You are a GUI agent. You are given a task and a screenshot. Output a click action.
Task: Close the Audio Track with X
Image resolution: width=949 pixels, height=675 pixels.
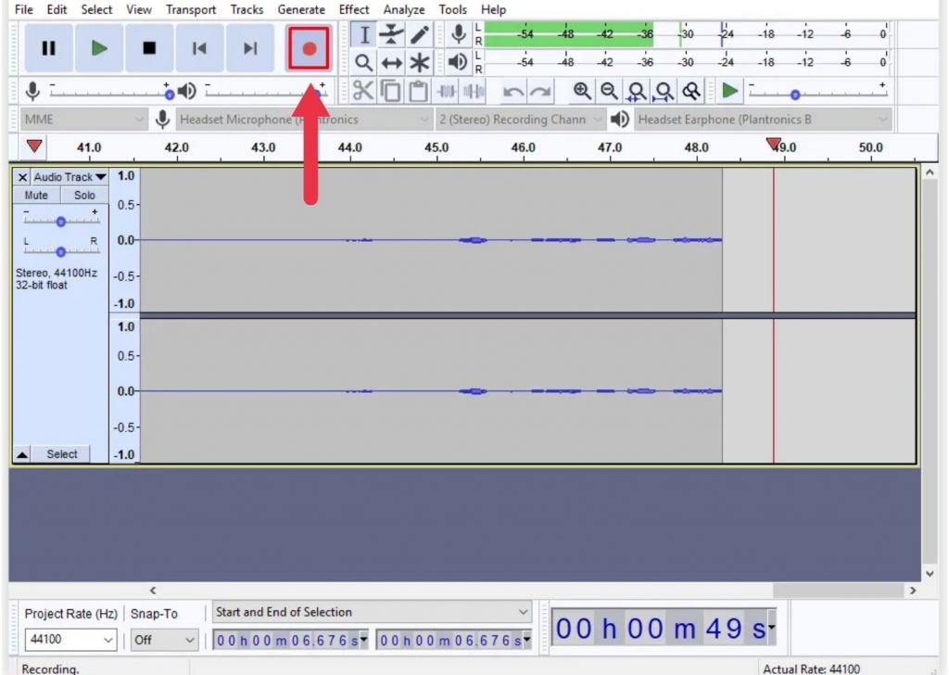[x=22, y=177]
